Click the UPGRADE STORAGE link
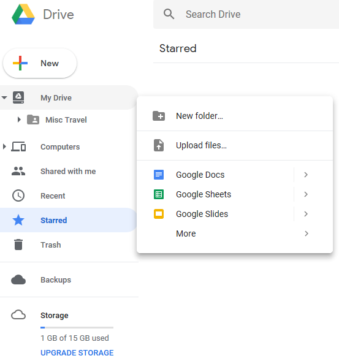This screenshot has width=339, height=361. tap(77, 352)
